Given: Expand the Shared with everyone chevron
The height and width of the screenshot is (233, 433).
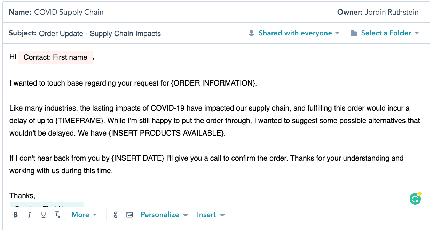Looking at the screenshot, I should pyautogui.click(x=337, y=33).
